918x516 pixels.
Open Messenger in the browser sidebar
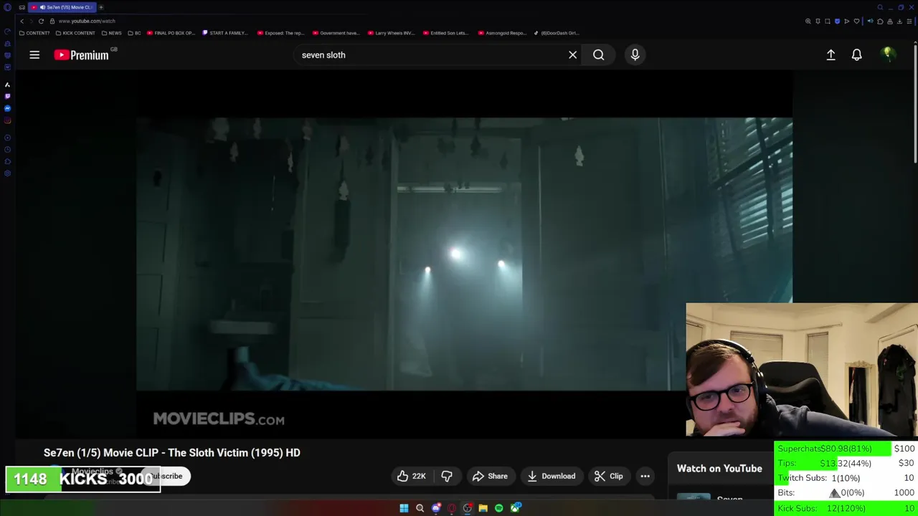[x=7, y=108]
